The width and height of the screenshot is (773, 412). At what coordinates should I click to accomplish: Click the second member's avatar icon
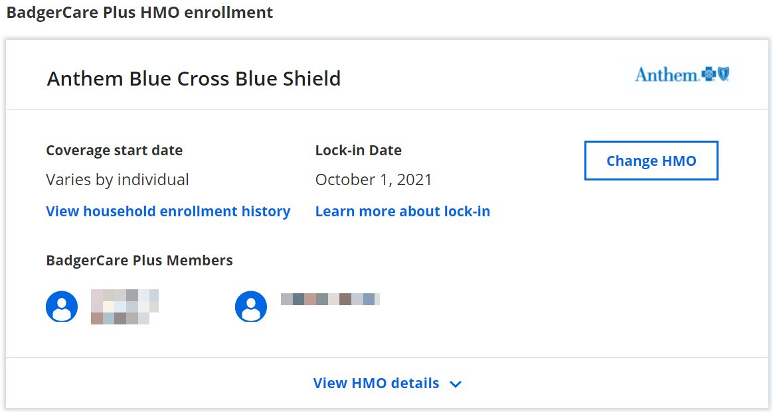pyautogui.click(x=251, y=307)
